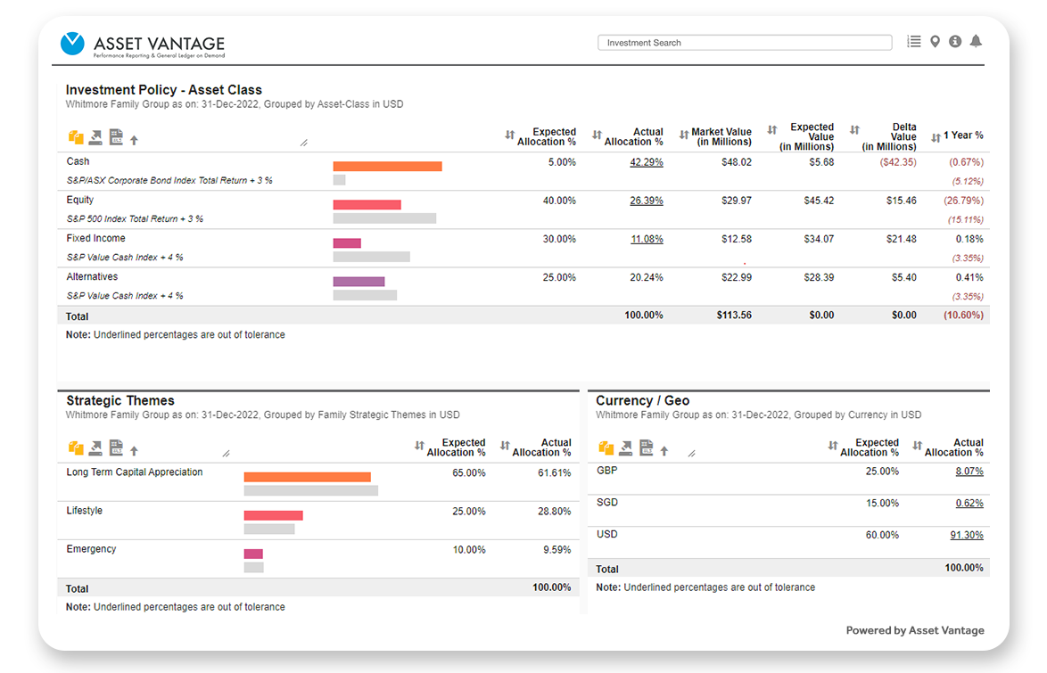
Task: Open the Fixed Income 11.08% link
Action: (647, 239)
